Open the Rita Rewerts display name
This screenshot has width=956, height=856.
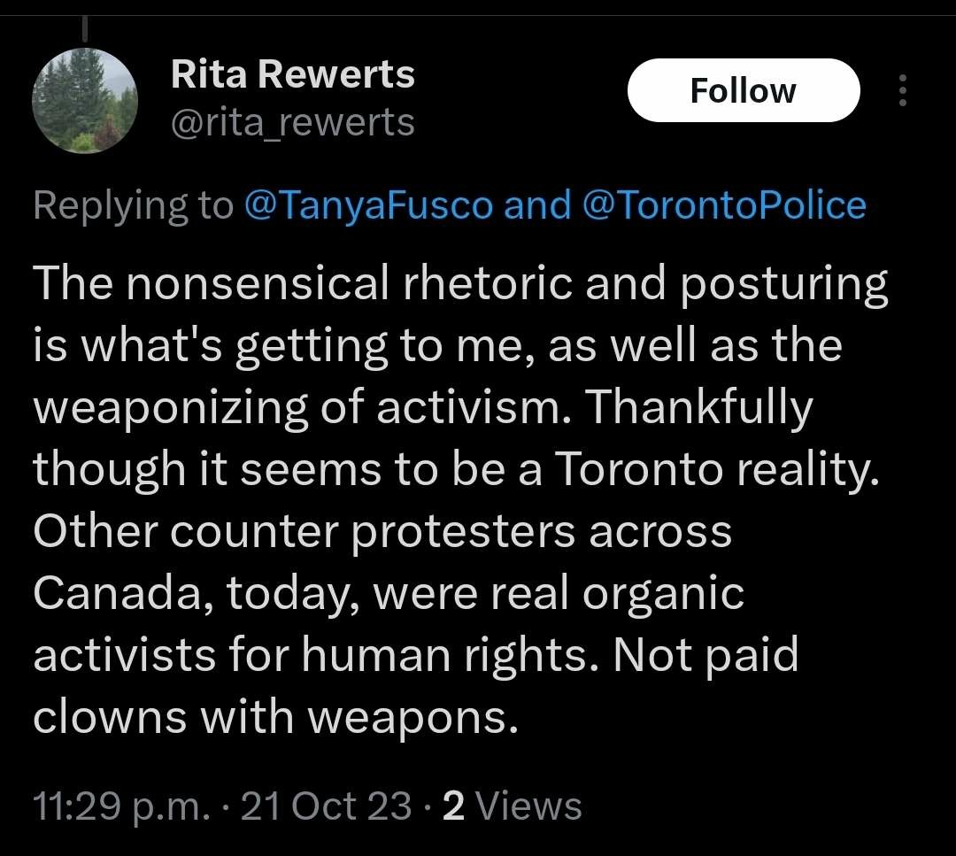pyautogui.click(x=292, y=75)
